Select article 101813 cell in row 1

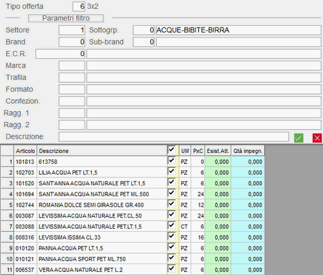(x=25, y=161)
